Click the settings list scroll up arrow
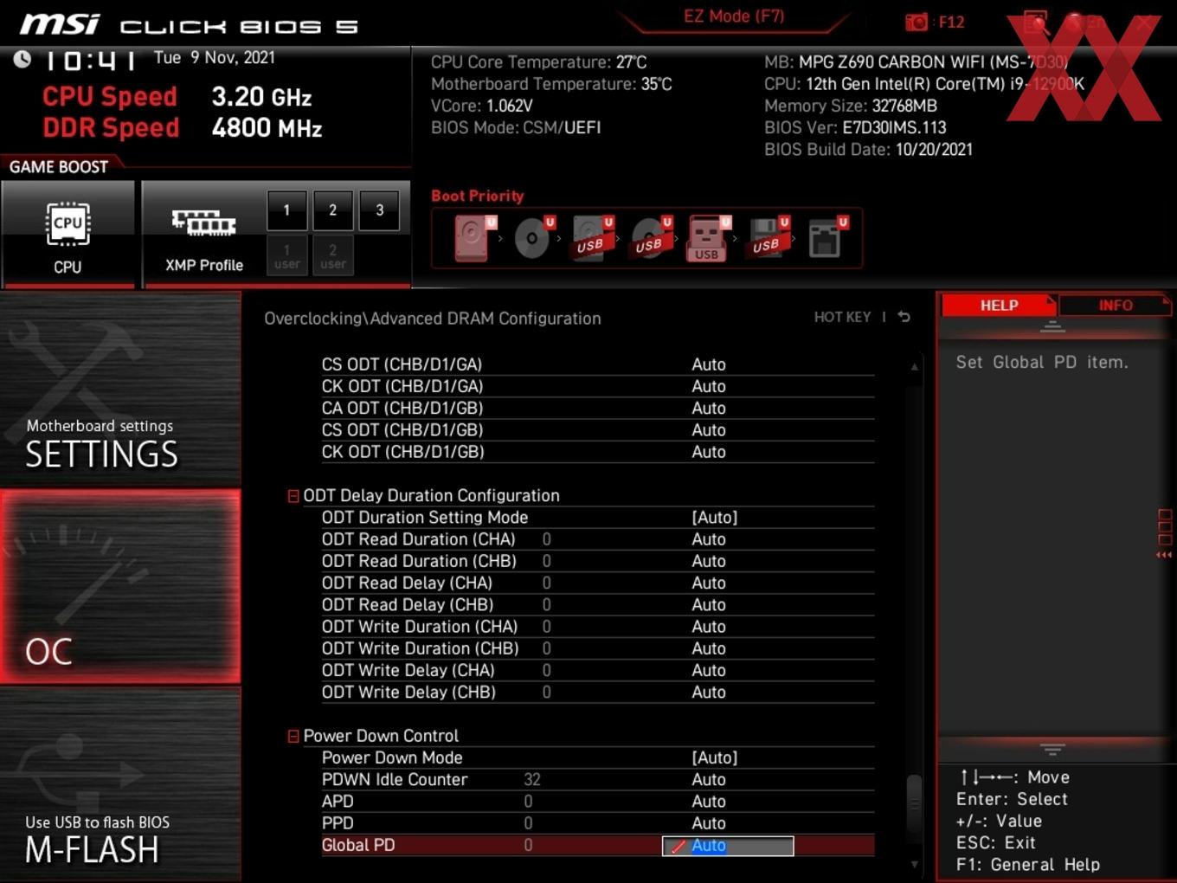This screenshot has width=1177, height=883. coord(914,367)
